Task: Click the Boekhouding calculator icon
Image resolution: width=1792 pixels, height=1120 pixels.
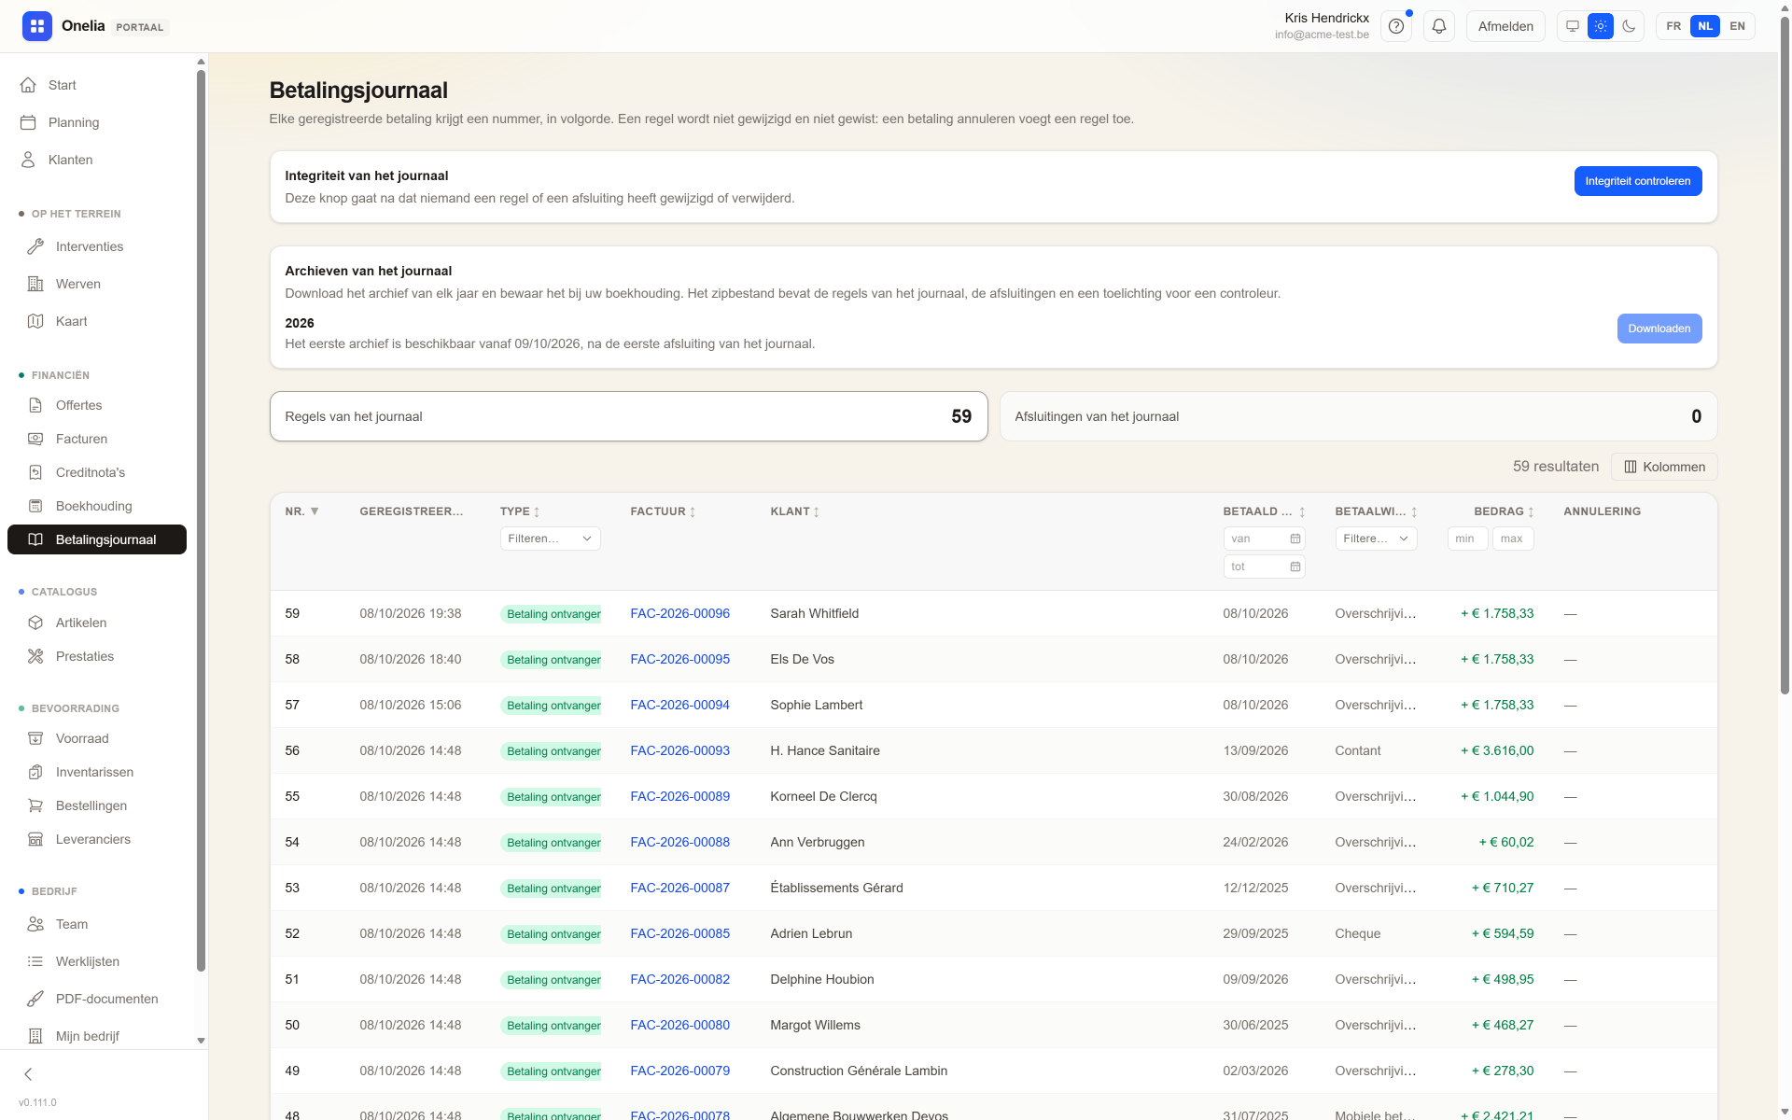Action: coord(35,506)
